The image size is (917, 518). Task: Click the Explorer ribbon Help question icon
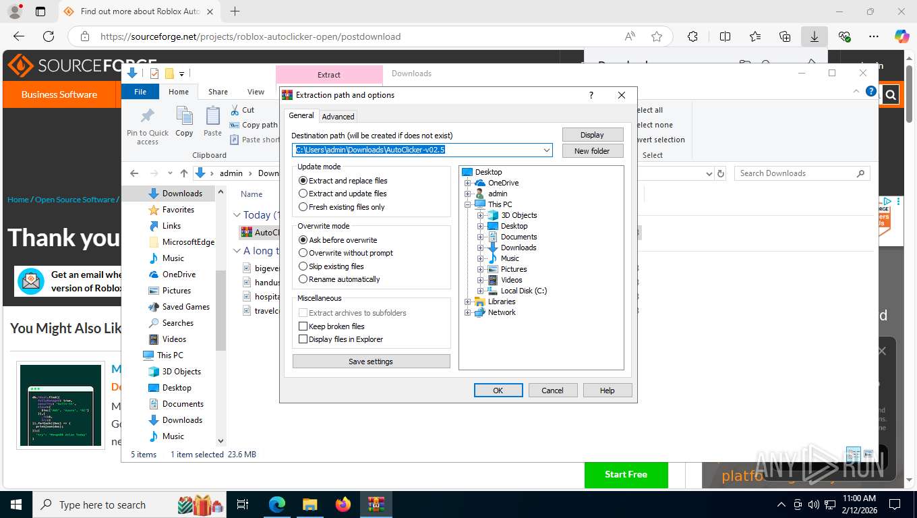click(x=870, y=91)
